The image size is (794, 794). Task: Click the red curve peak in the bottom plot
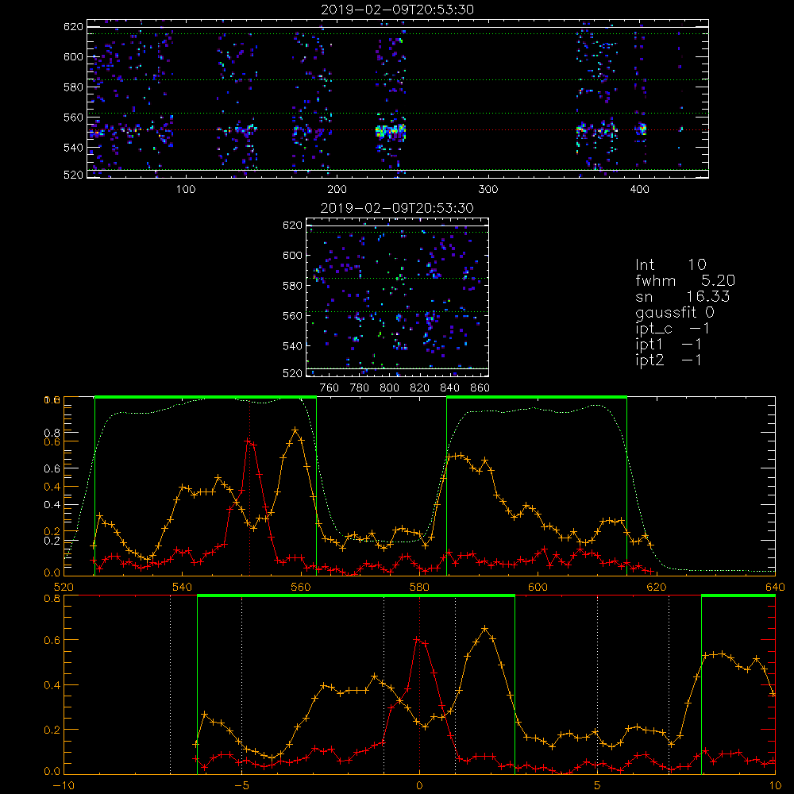[x=417, y=640]
